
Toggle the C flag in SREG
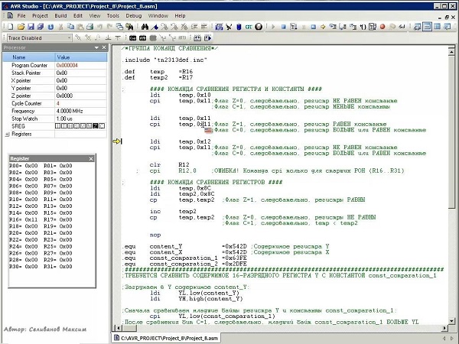point(100,125)
